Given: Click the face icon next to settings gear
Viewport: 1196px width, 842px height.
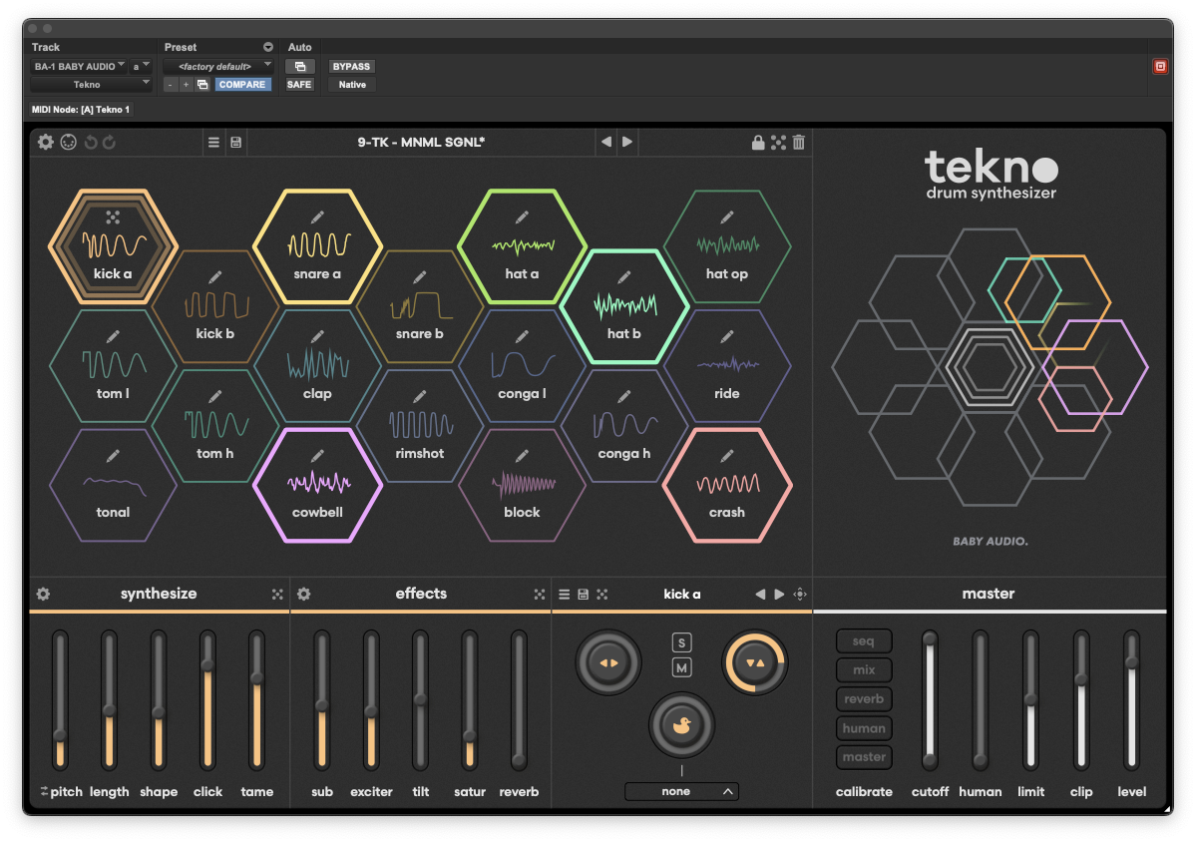Looking at the screenshot, I should 69,142.
